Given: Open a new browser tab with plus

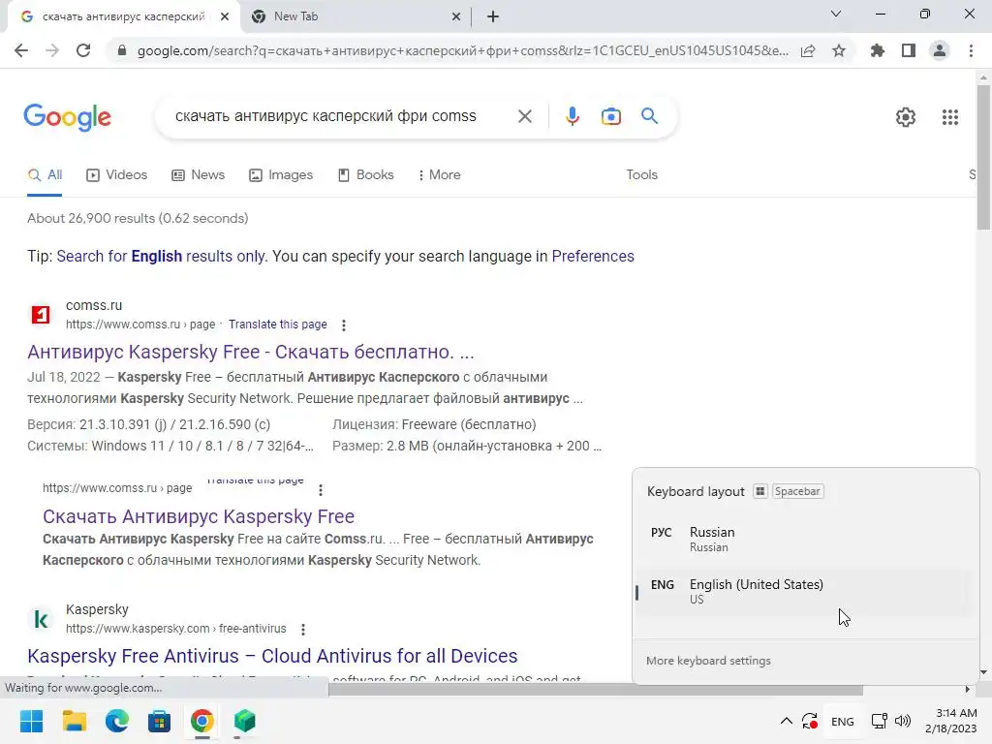Looking at the screenshot, I should pyautogui.click(x=493, y=17).
